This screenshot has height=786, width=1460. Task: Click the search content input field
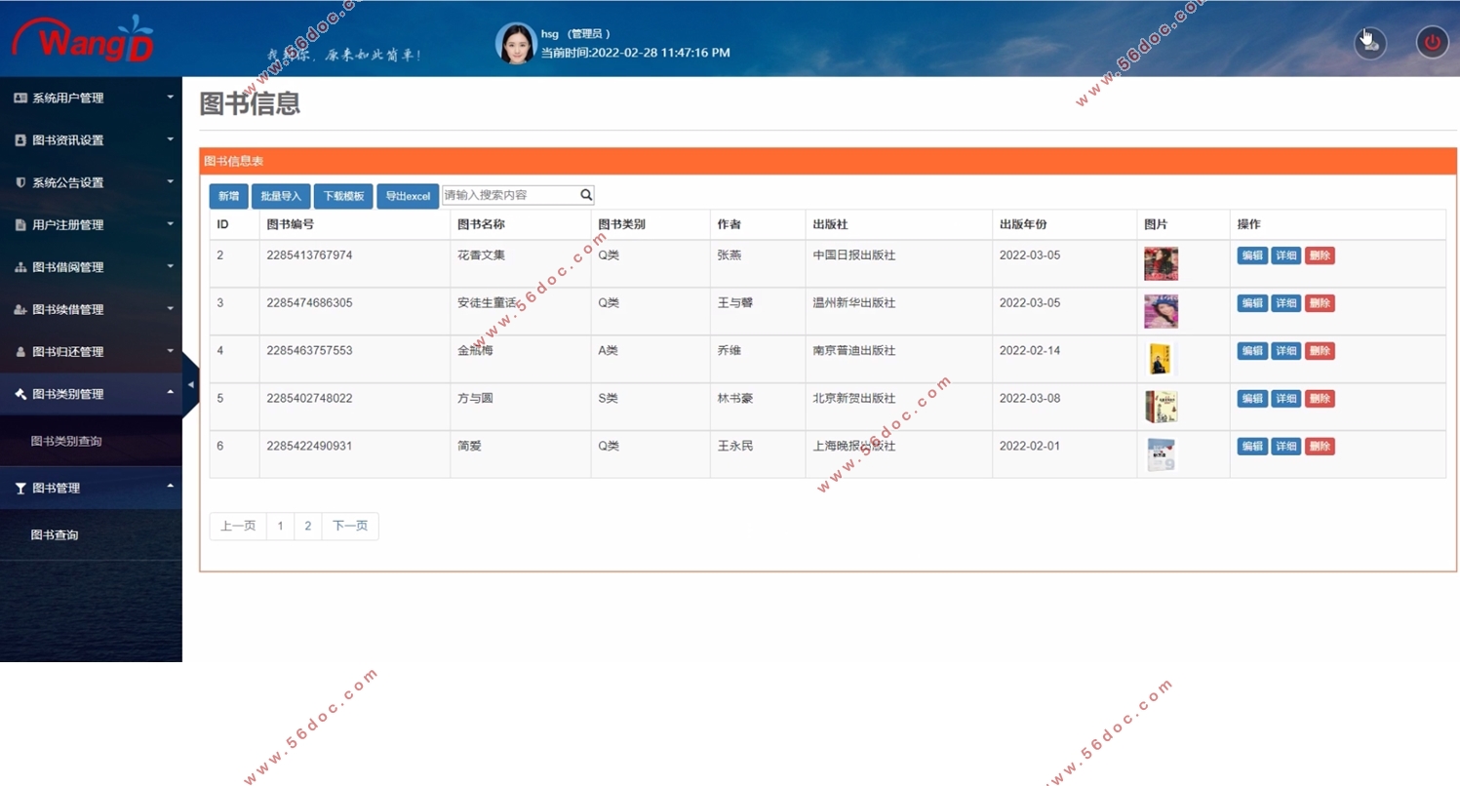pyautogui.click(x=510, y=195)
